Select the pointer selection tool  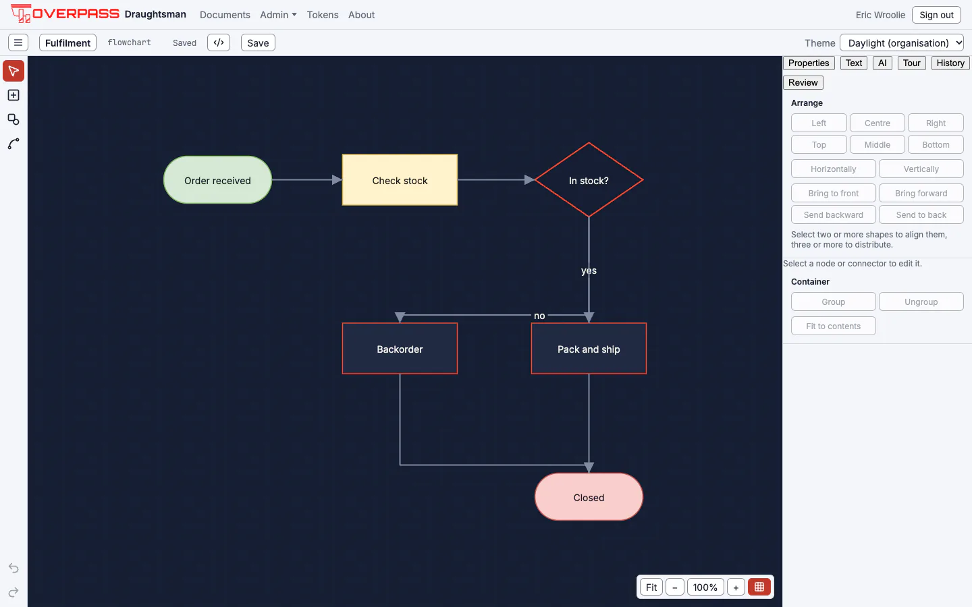(13, 71)
